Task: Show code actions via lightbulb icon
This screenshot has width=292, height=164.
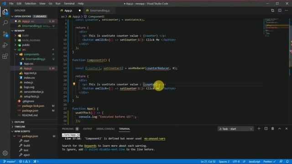Action: click(x=74, y=84)
